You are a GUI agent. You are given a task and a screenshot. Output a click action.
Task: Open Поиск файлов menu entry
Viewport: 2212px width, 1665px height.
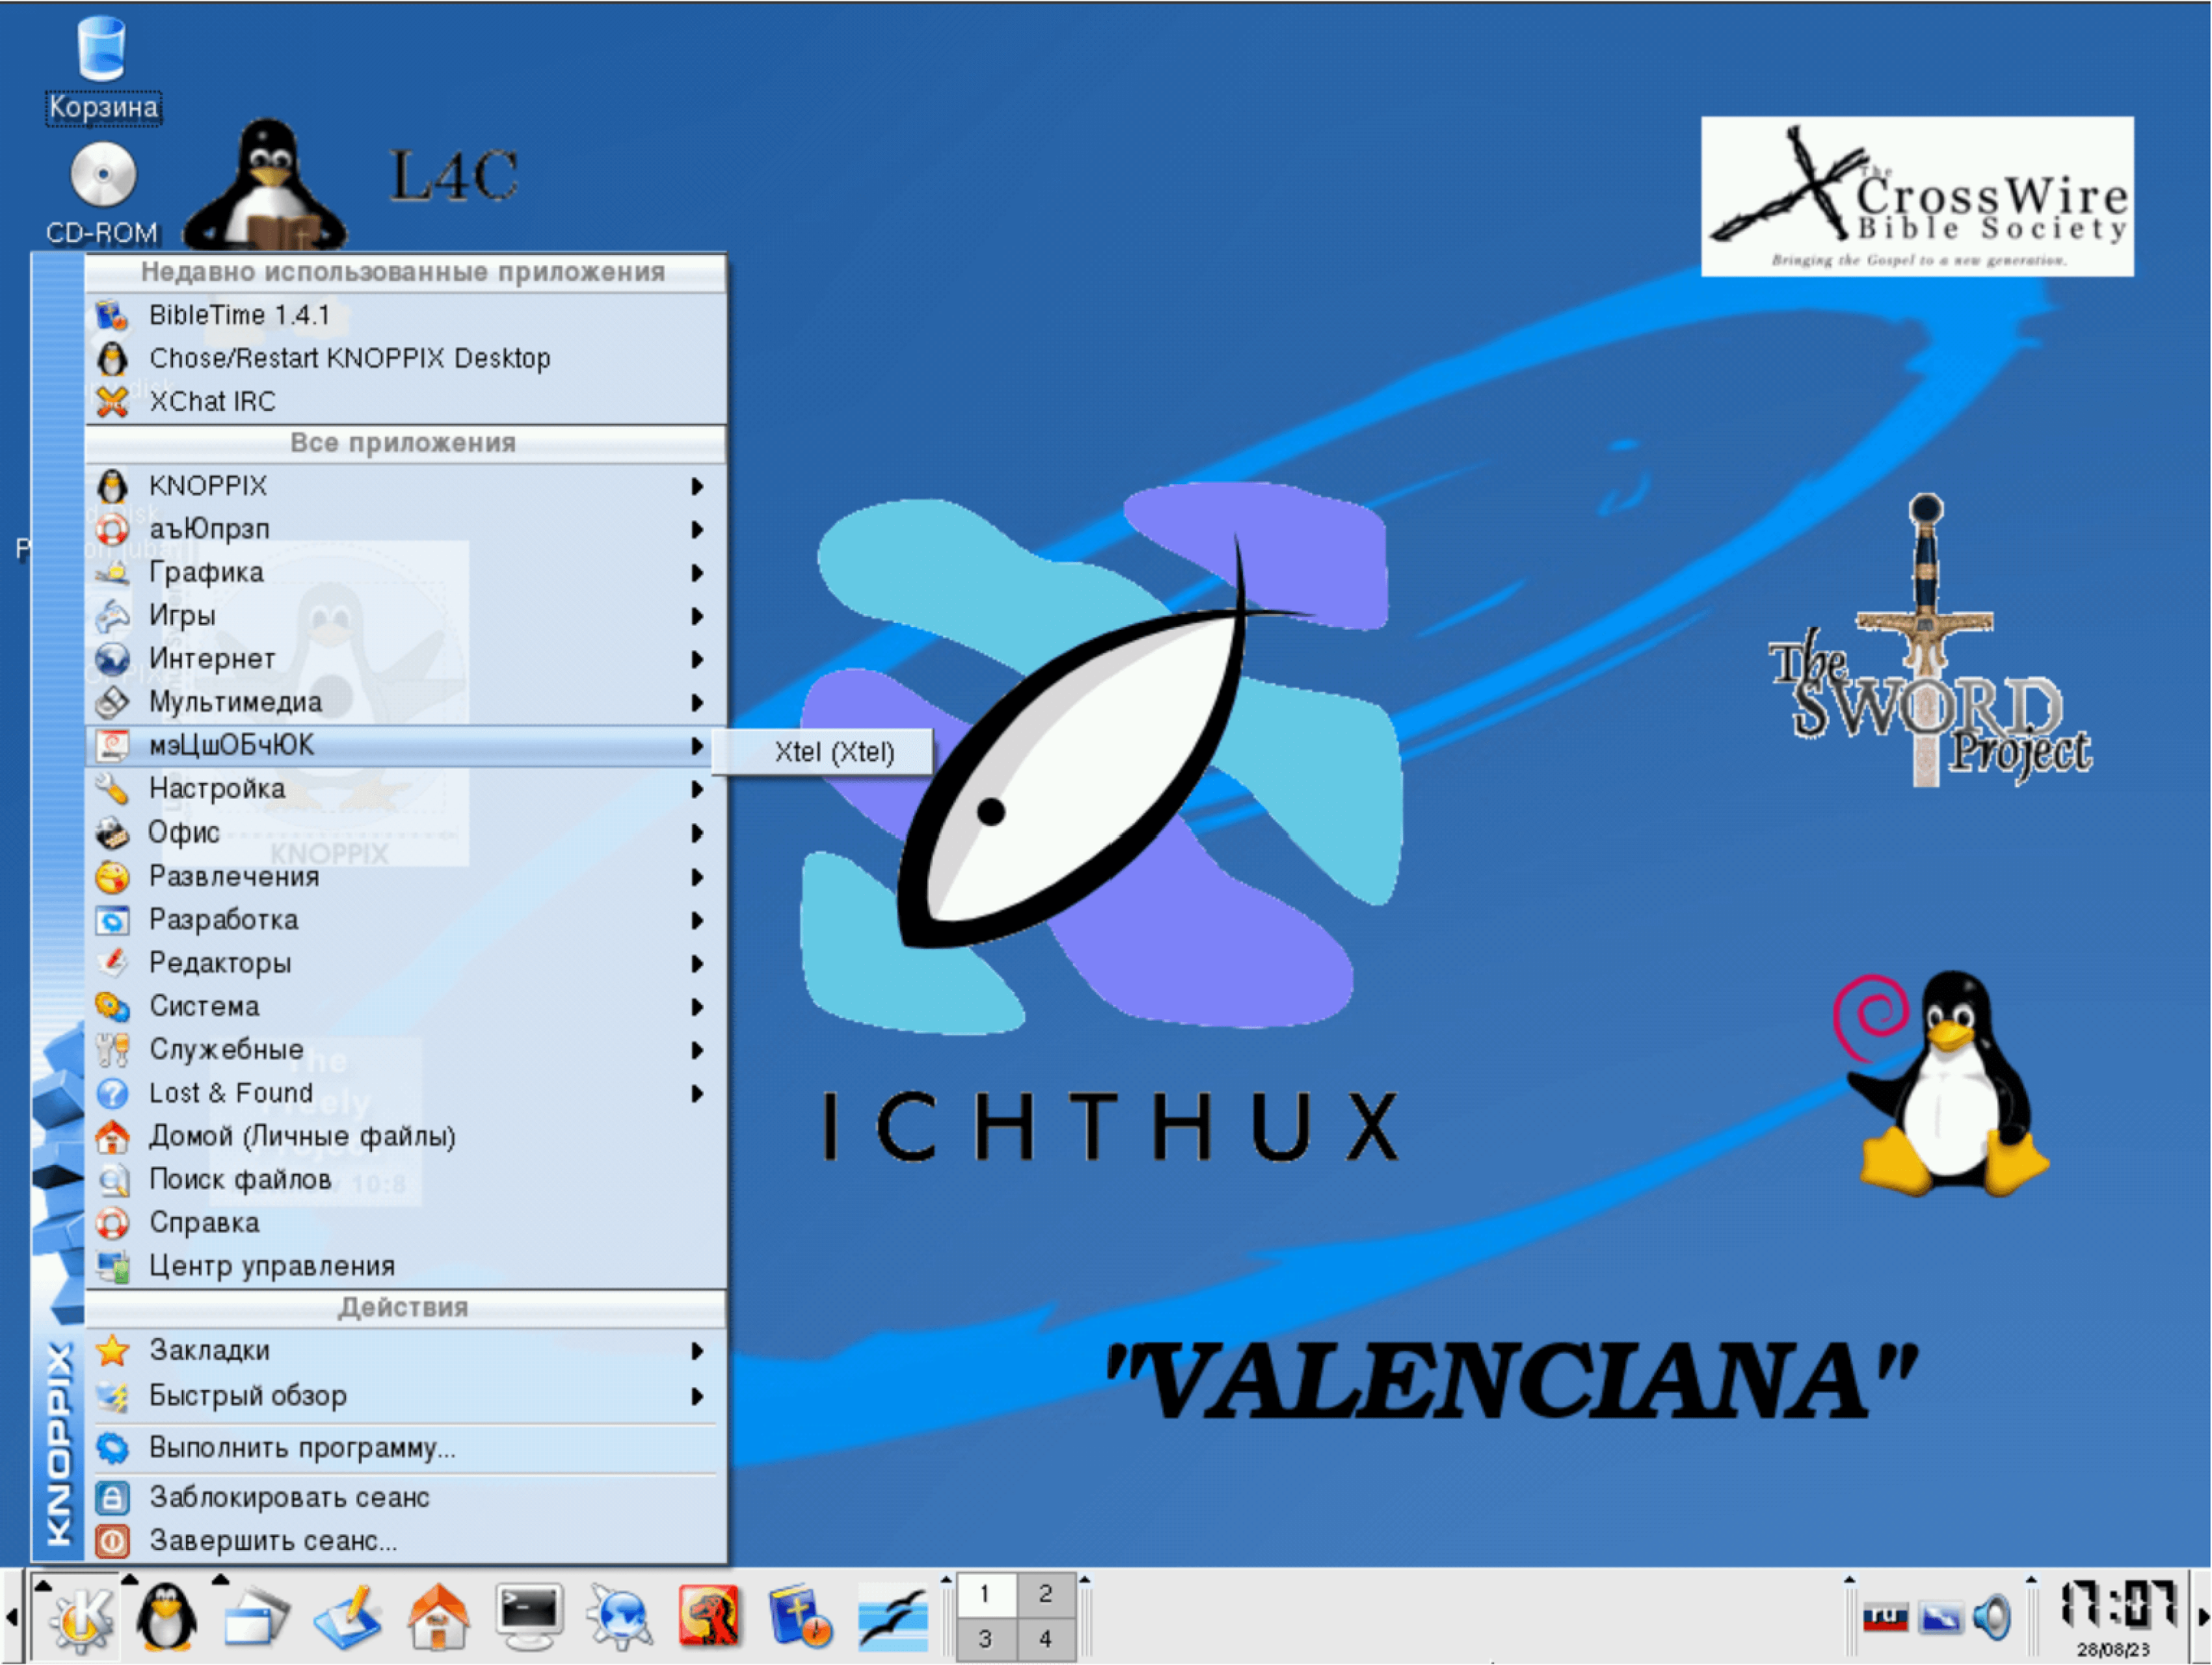(x=406, y=1181)
